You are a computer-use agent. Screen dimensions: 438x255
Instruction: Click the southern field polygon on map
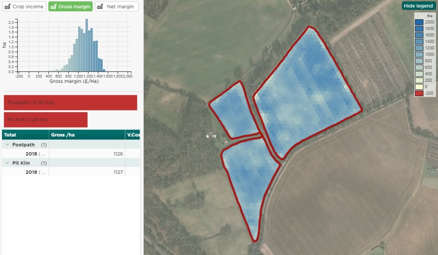(x=248, y=180)
